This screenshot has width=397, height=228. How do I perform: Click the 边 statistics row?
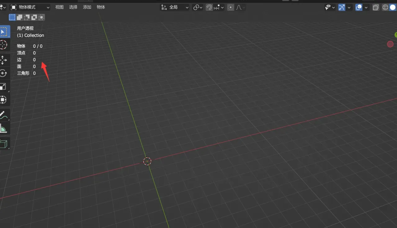coord(26,60)
